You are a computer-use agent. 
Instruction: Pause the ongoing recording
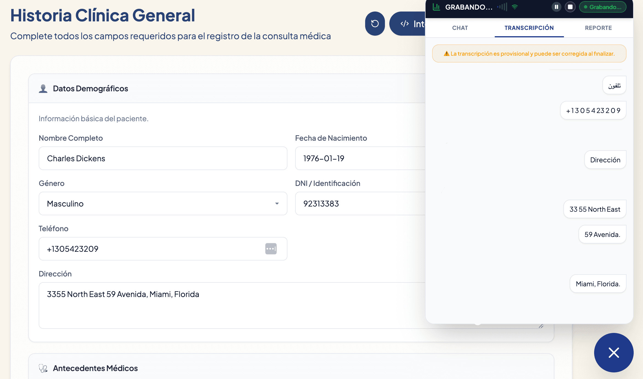pyautogui.click(x=557, y=7)
